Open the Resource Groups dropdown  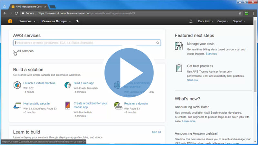click(56, 21)
